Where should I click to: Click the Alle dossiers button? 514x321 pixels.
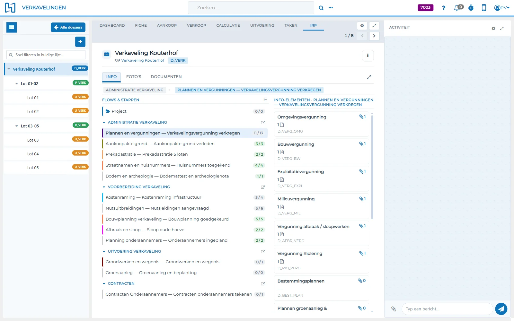click(x=68, y=27)
